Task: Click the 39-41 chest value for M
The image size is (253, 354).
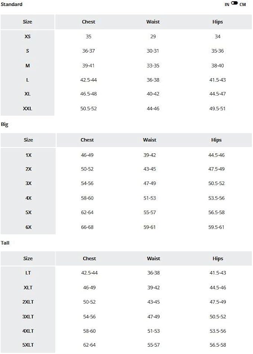Action: [88, 66]
